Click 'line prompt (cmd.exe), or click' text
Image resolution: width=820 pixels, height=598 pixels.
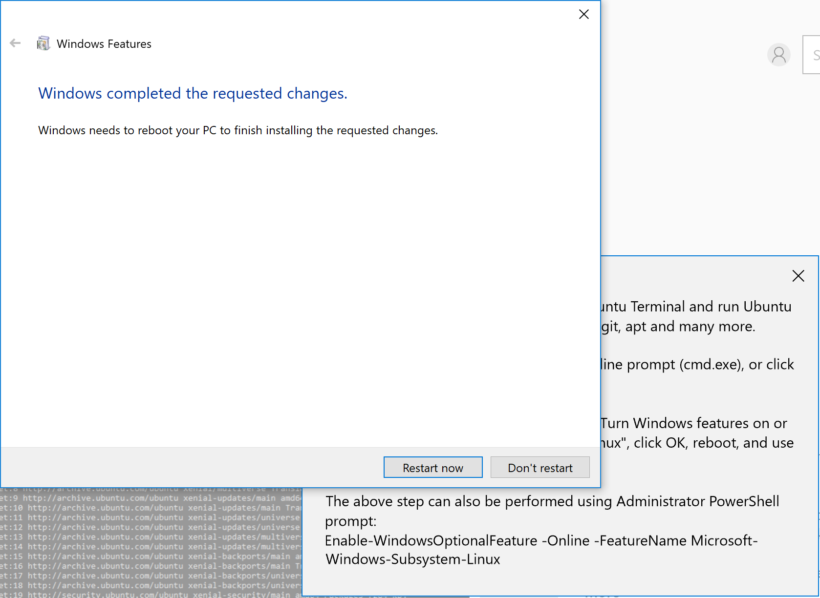click(697, 364)
